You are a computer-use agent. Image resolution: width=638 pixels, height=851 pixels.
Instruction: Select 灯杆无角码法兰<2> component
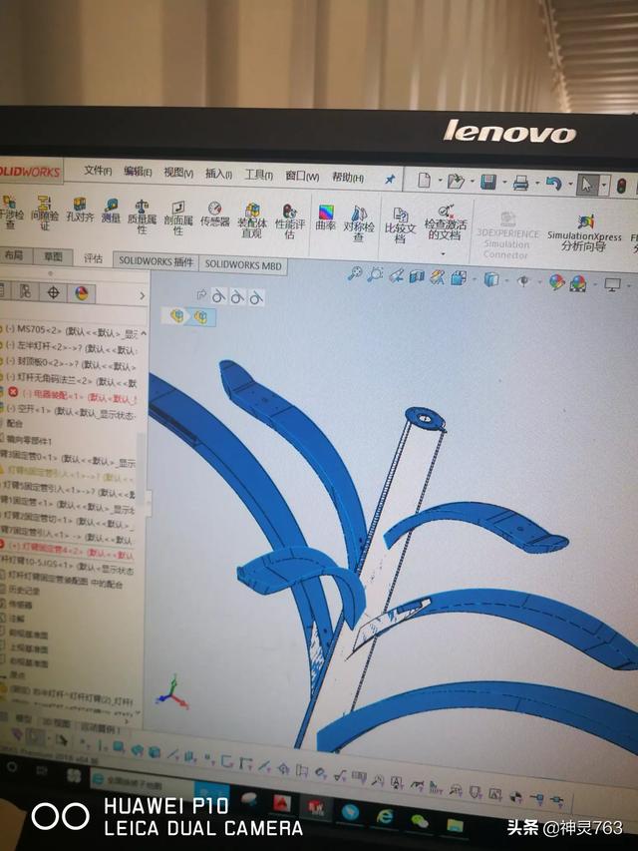pyautogui.click(x=71, y=379)
